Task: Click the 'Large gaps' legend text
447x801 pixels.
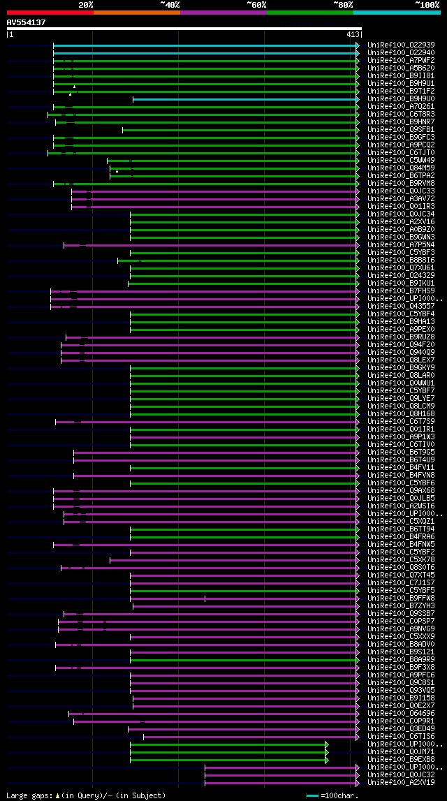Action: tap(30, 795)
